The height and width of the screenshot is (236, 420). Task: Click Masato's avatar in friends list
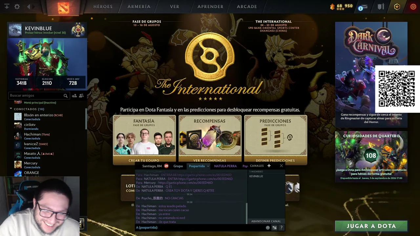tap(18, 155)
